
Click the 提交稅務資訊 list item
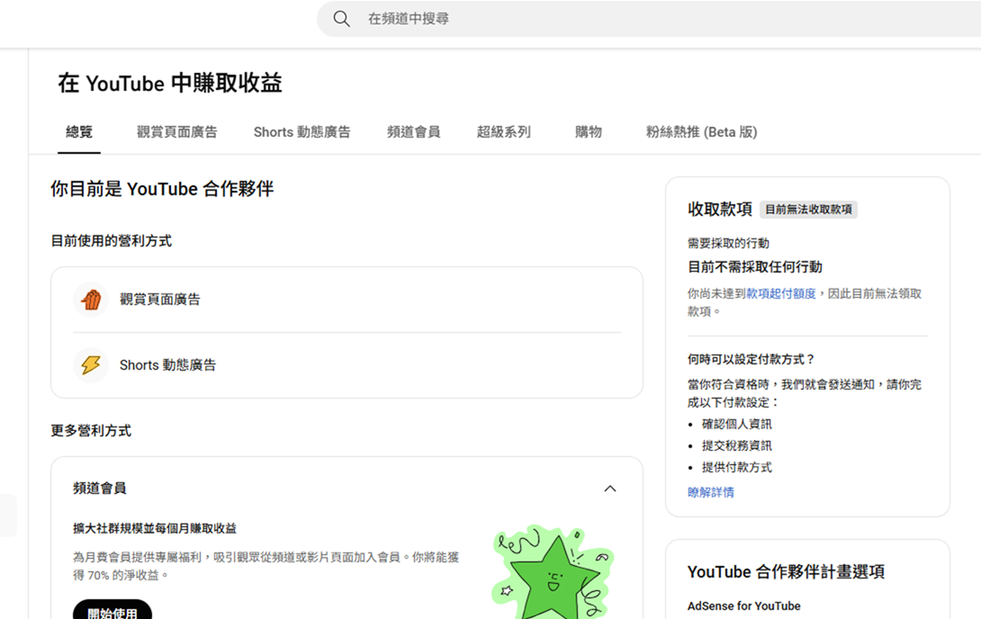click(736, 445)
